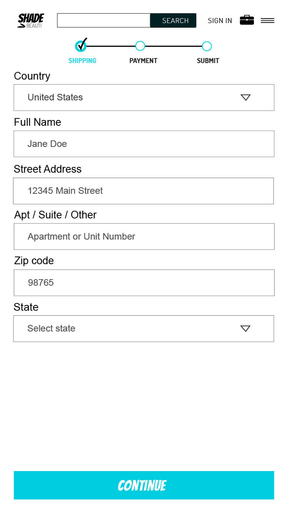Click the Shade Beauti logo
Screen dimensions: 288x513
(x=31, y=20)
